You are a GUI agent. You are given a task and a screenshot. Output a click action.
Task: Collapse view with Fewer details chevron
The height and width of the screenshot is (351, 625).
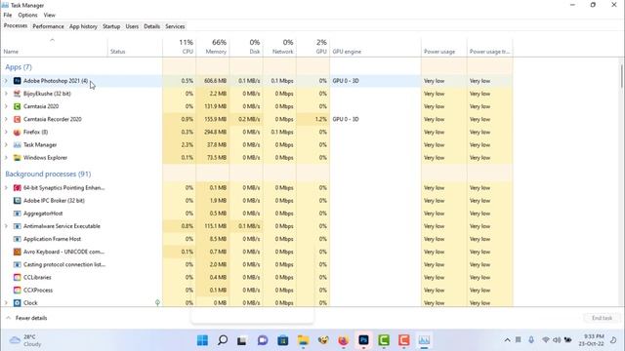click(x=9, y=318)
